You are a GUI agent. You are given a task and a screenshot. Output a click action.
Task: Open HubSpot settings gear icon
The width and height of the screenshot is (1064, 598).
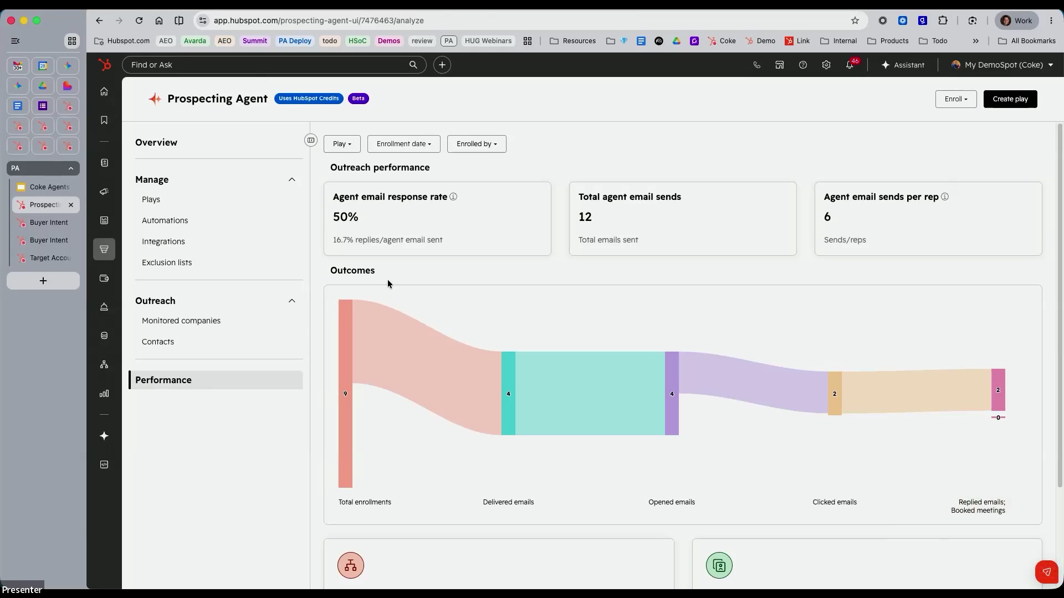tap(826, 65)
